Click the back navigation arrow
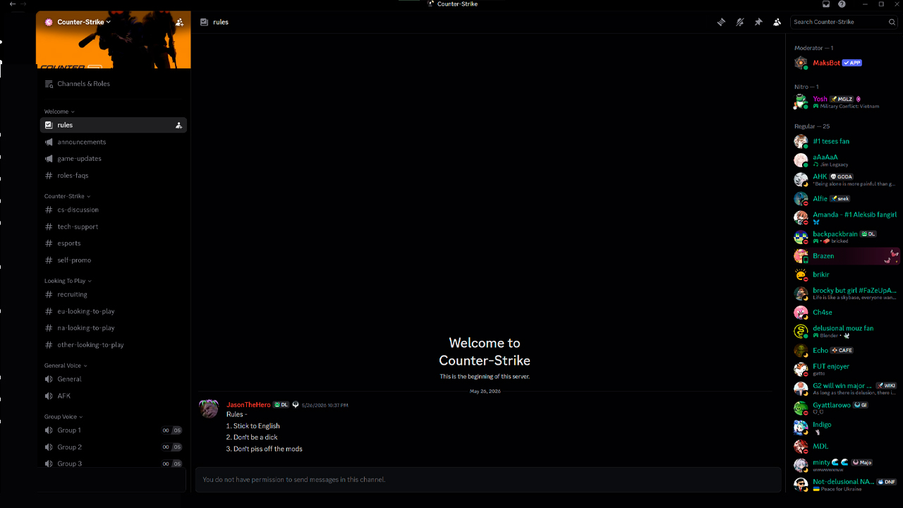The height and width of the screenshot is (508, 903). 13,4
